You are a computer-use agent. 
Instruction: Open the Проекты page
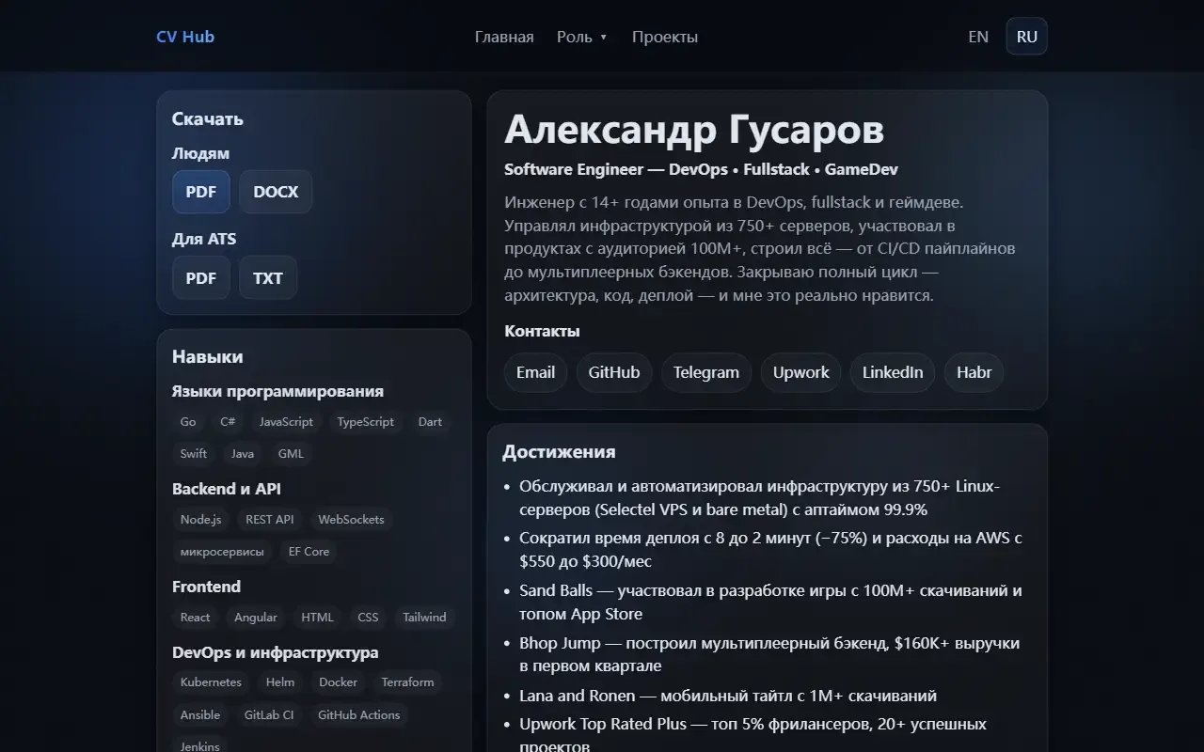coord(665,37)
